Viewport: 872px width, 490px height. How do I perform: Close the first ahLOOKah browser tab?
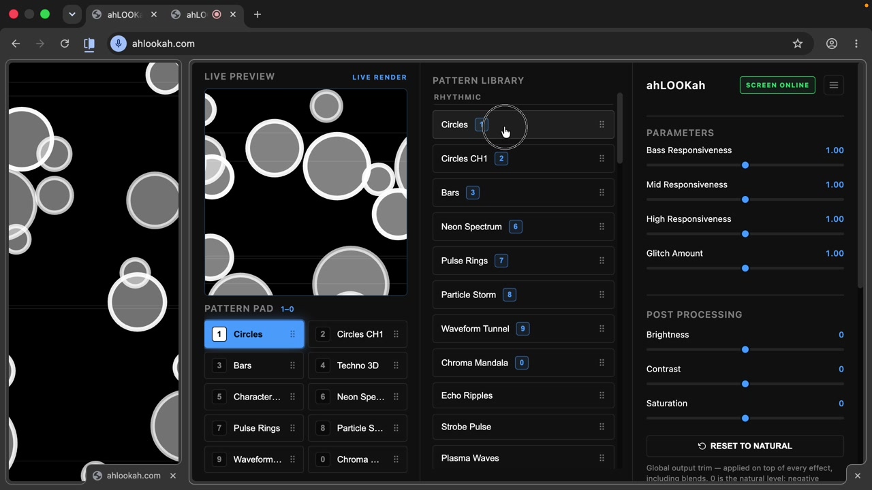point(153,14)
